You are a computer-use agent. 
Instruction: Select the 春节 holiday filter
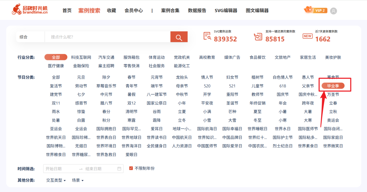click(x=131, y=77)
